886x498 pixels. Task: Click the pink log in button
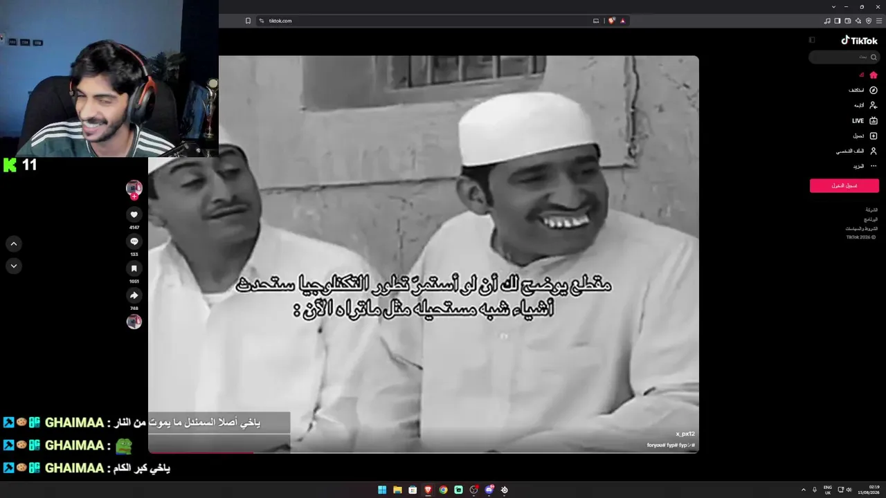tap(844, 185)
